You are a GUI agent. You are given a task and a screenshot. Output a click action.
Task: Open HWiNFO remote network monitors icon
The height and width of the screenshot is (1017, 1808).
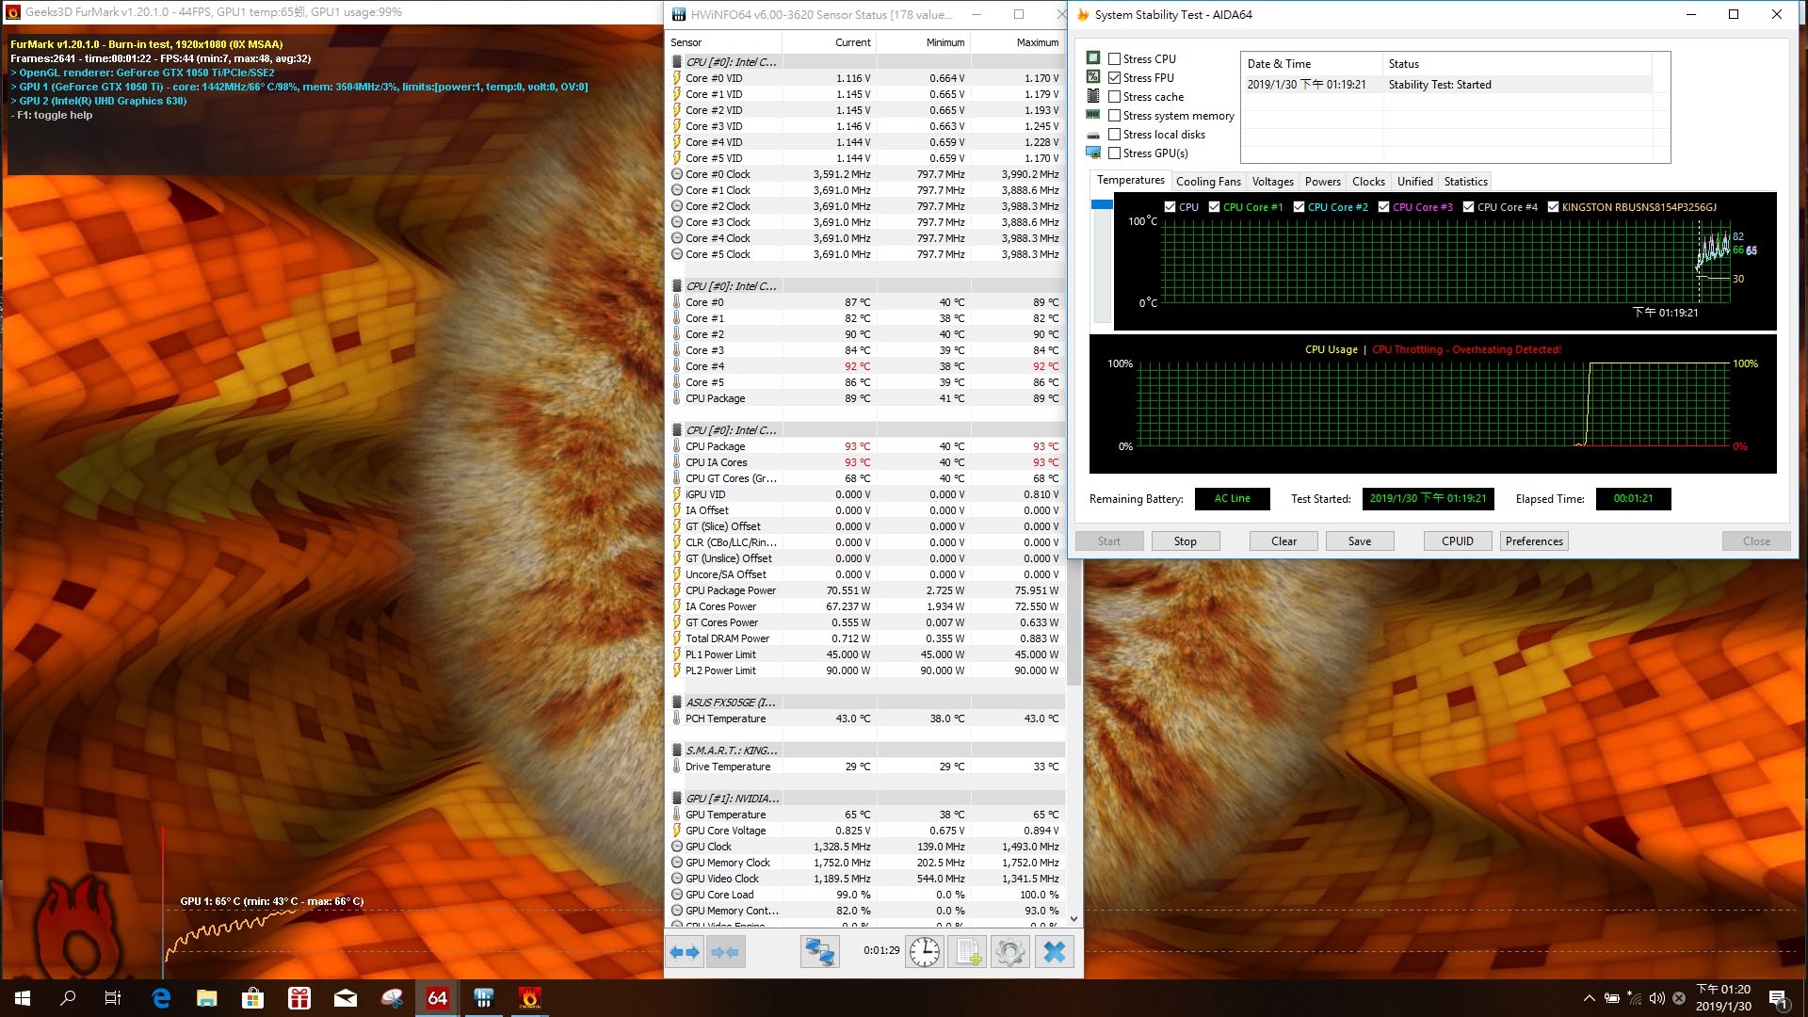pyautogui.click(x=820, y=952)
